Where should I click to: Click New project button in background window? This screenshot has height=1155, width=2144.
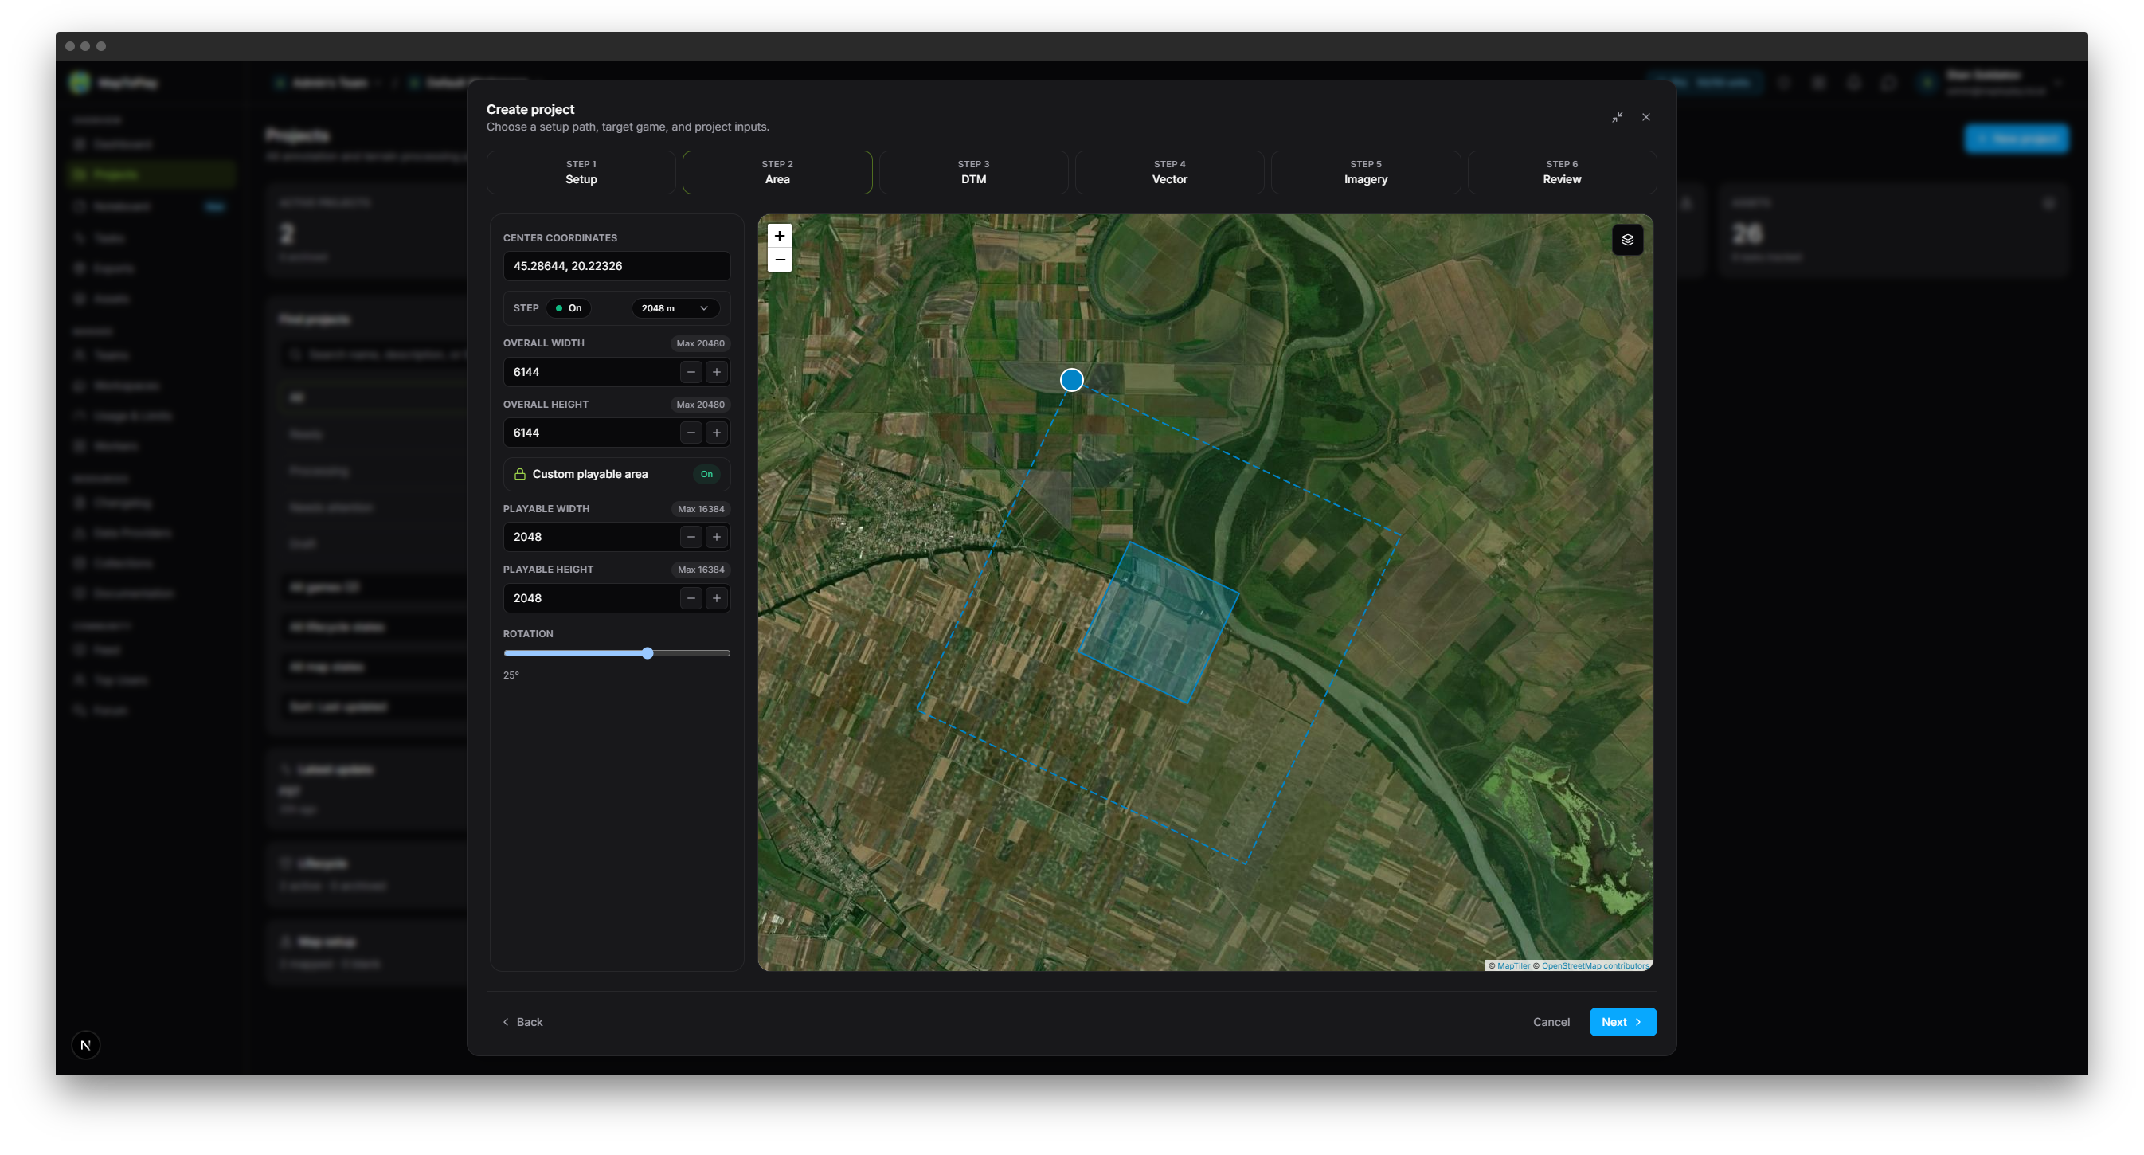[x=2016, y=139]
